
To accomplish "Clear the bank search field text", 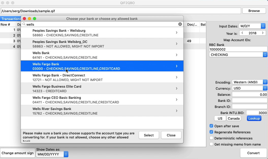I will tap(180, 24).
